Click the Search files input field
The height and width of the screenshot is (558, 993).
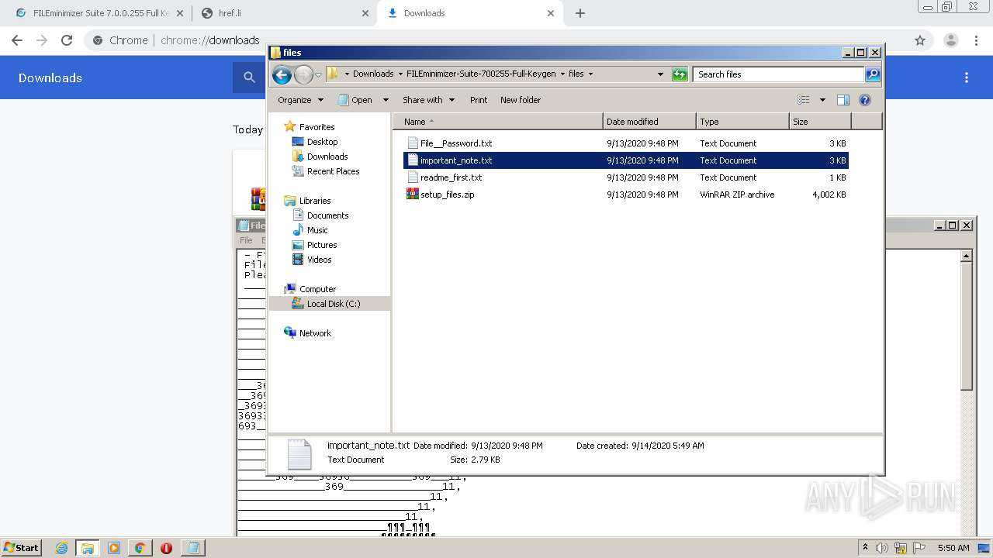pos(778,74)
